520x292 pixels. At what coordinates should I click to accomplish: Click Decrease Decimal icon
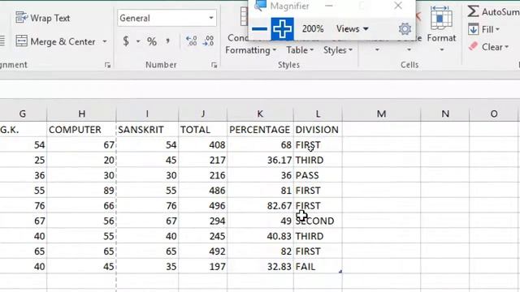tap(209, 41)
